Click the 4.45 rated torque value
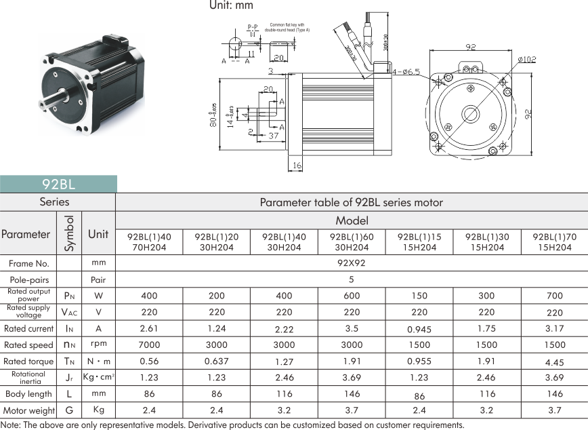Screen dimensions: 588x430 coord(554,361)
